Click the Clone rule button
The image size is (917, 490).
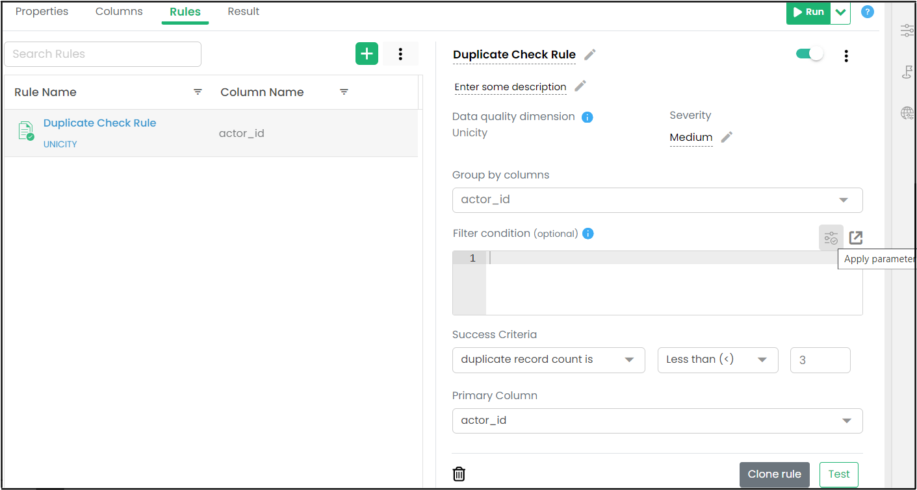point(775,474)
